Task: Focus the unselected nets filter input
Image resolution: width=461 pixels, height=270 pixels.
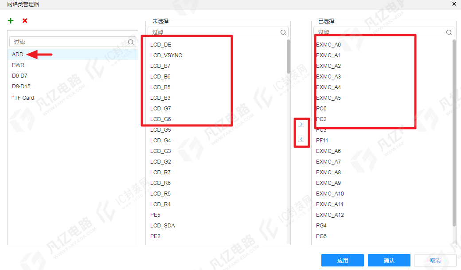Action: coord(218,32)
